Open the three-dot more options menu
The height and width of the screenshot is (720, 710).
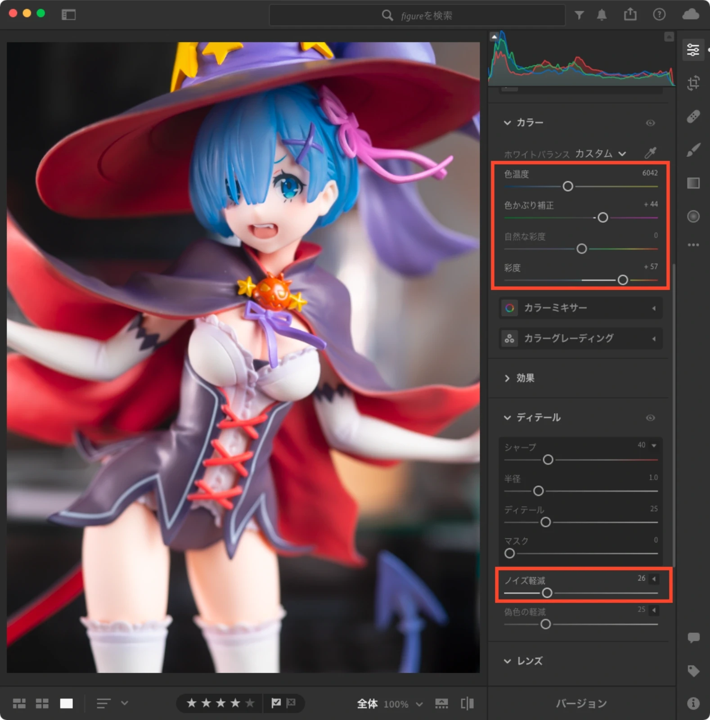point(693,245)
